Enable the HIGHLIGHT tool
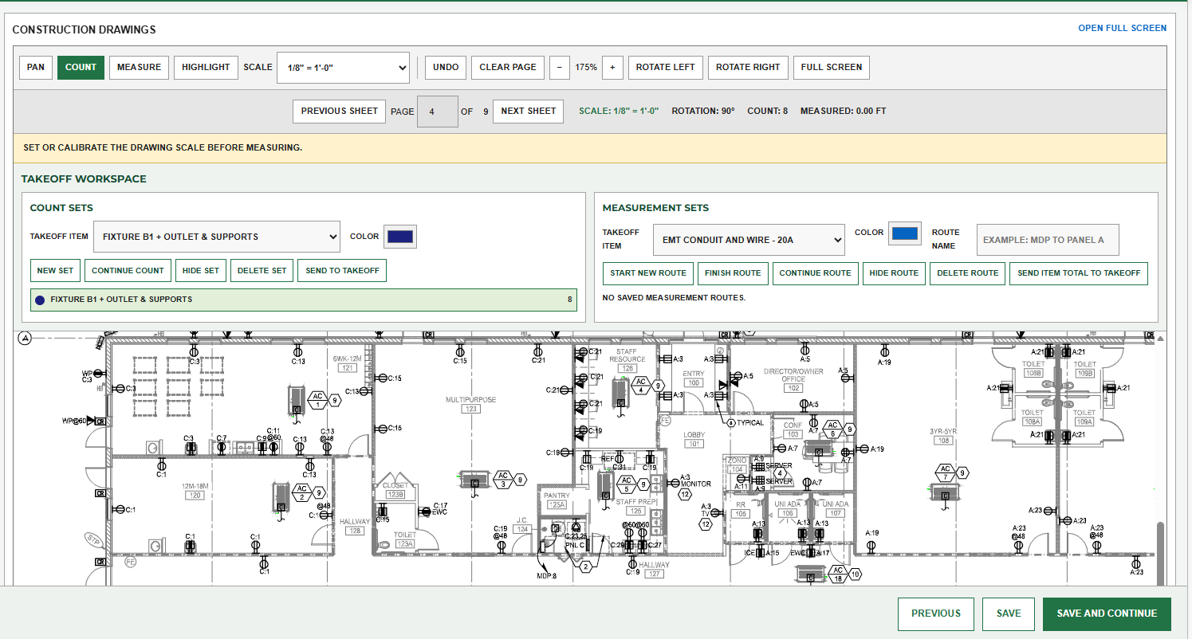Screen dimensions: 1192x639 (x=206, y=67)
